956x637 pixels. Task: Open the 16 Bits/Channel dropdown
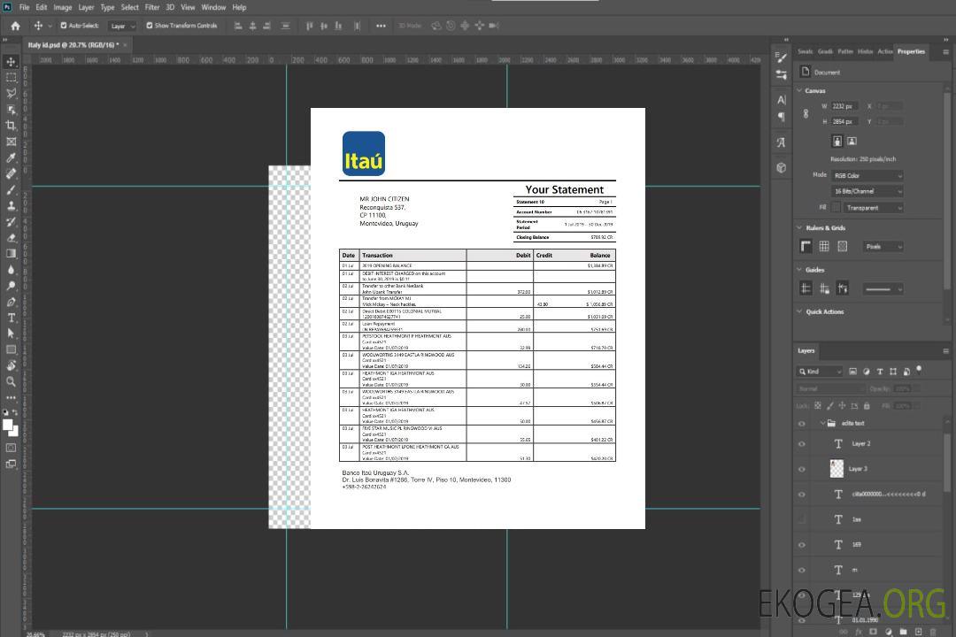(867, 191)
